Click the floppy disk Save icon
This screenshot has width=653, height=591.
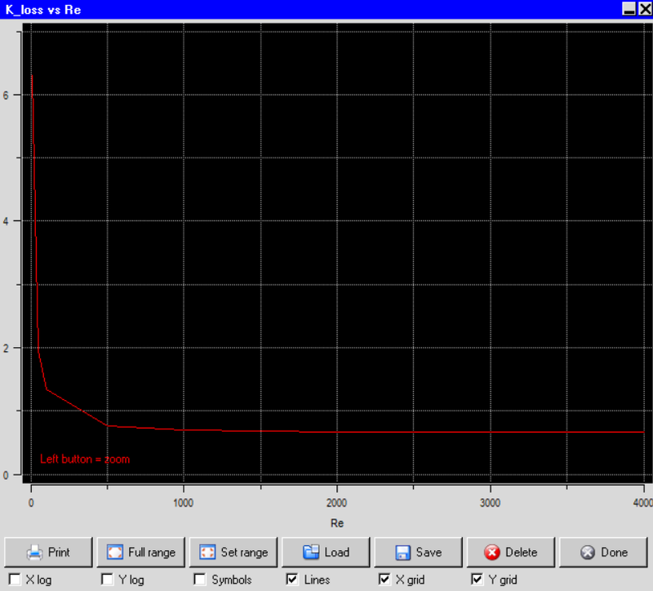(x=402, y=553)
